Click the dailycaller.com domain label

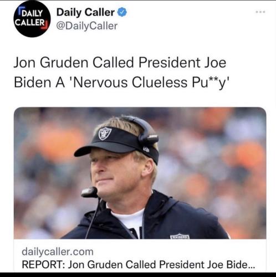58,252
